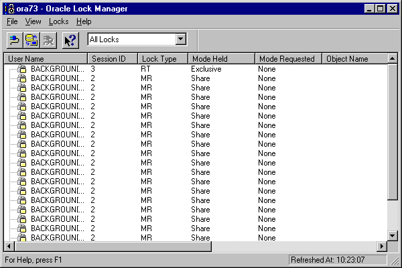Open the File menu
Viewport: 402px width, 268px height.
tap(12, 21)
